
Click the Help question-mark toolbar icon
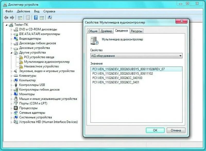(36, 18)
